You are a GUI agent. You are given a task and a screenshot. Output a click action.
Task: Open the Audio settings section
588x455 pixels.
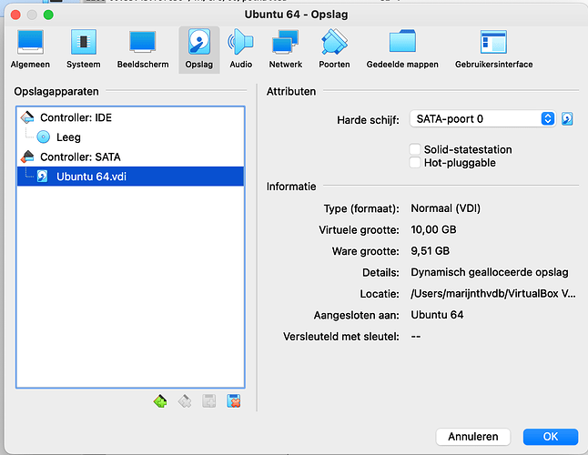241,49
